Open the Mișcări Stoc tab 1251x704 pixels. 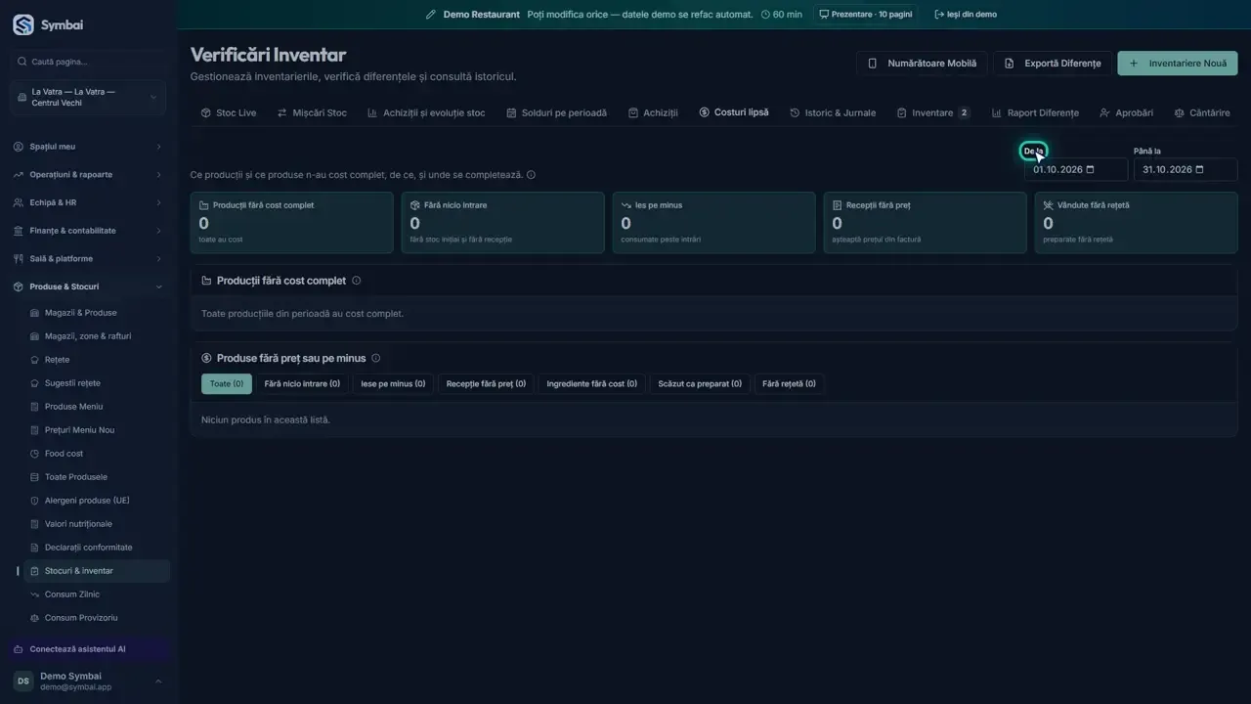click(312, 113)
